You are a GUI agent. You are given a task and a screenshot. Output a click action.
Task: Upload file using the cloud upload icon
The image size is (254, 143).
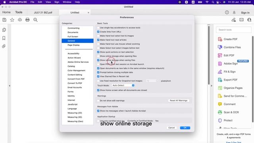pos(20,20)
